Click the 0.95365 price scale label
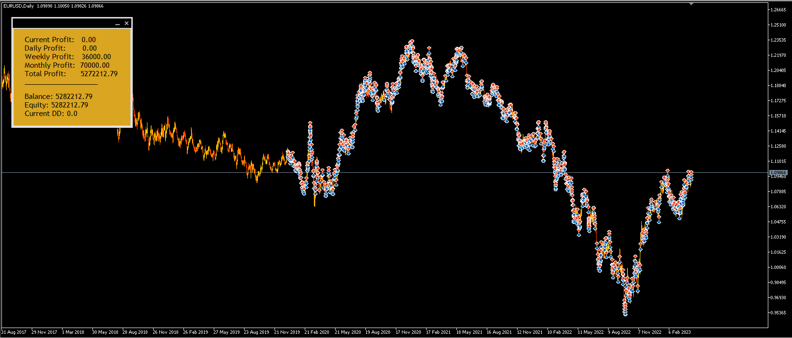Viewport: 792px width, 338px height. pos(778,313)
